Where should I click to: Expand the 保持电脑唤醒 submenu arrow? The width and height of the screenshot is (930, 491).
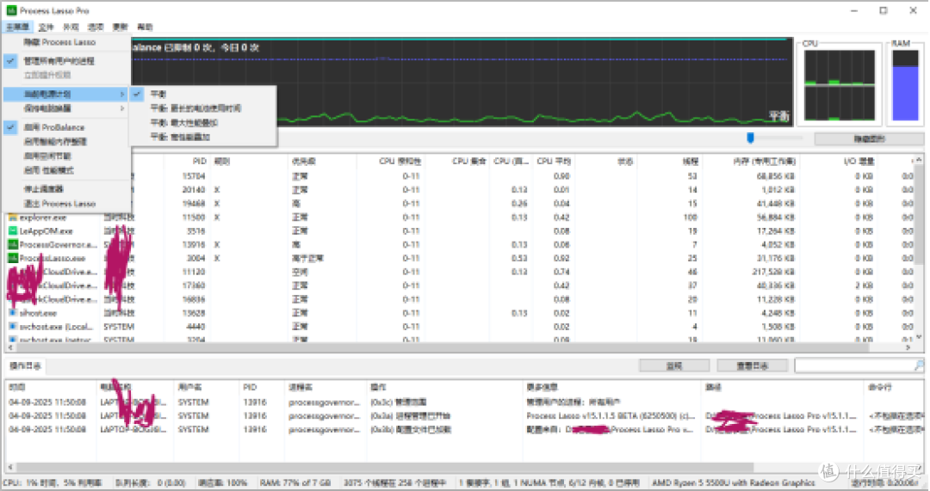pyautogui.click(x=122, y=108)
